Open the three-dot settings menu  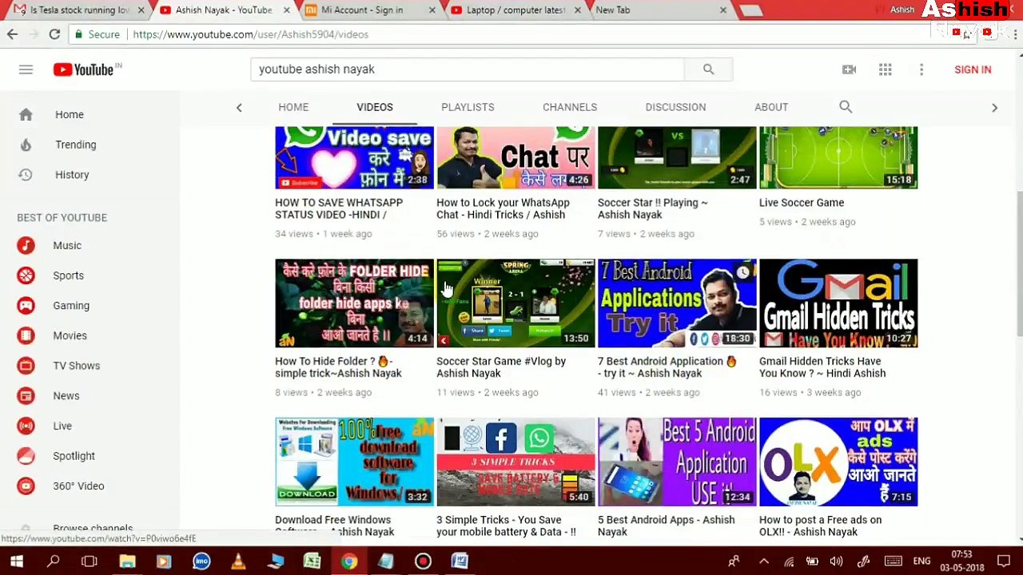pyautogui.click(x=921, y=69)
